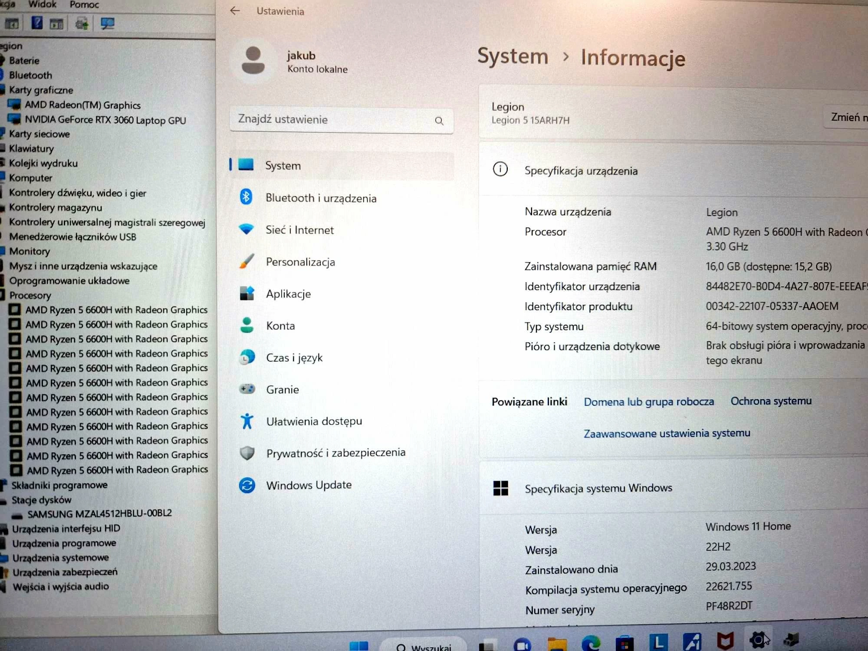
Task: Click the jakub user avatar
Action: 253,61
